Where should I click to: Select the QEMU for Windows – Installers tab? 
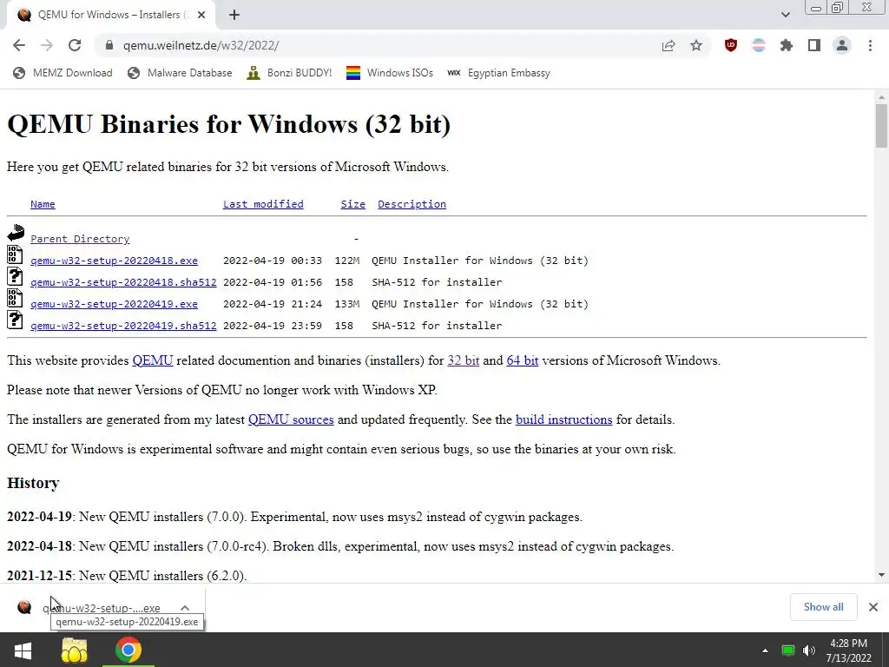coord(110,16)
